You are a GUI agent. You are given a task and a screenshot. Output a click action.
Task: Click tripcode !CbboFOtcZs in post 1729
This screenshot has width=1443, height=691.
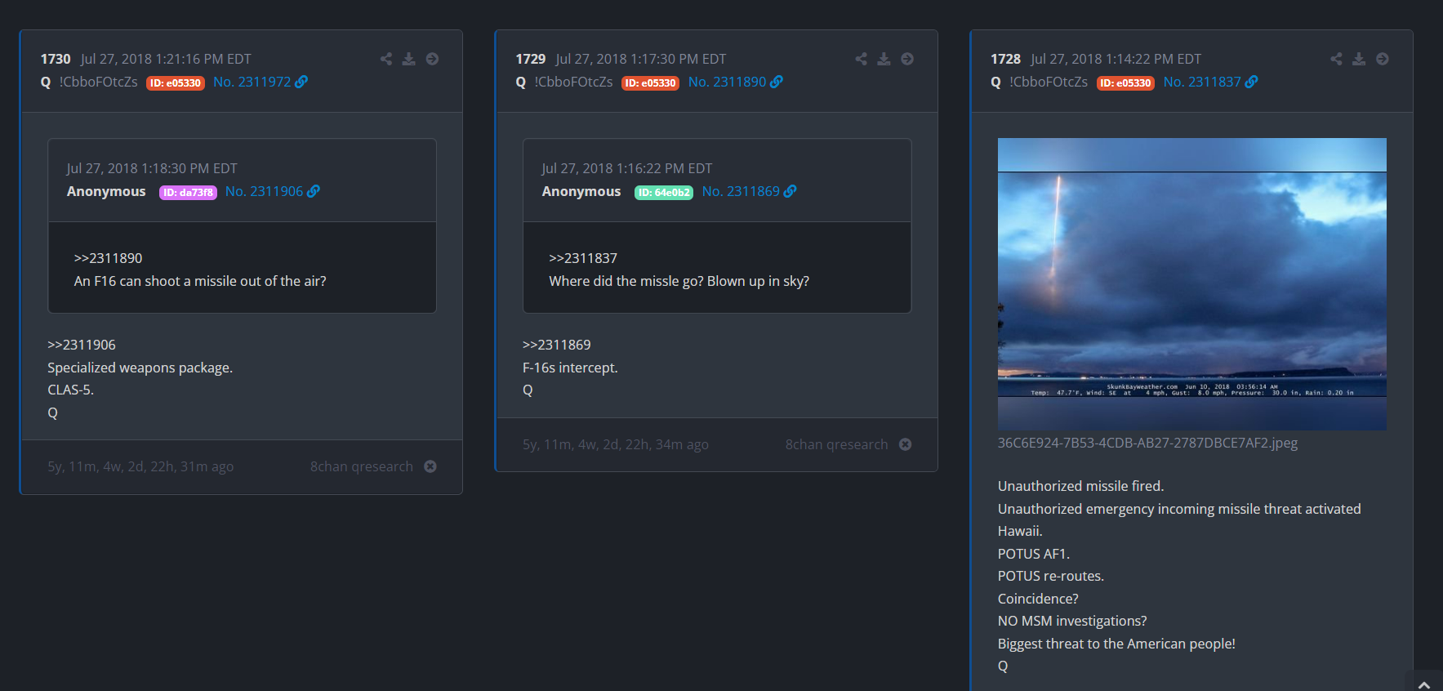573,82
